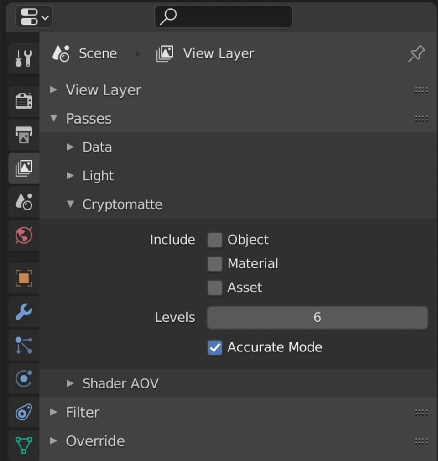This screenshot has height=461, width=438.
Task: Open the Tool properties tab
Action: [23, 58]
